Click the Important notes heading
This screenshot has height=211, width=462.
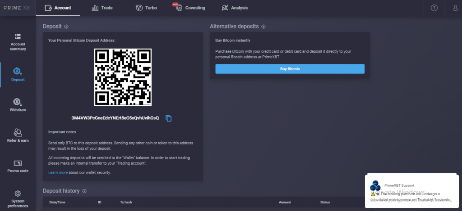[62, 132]
